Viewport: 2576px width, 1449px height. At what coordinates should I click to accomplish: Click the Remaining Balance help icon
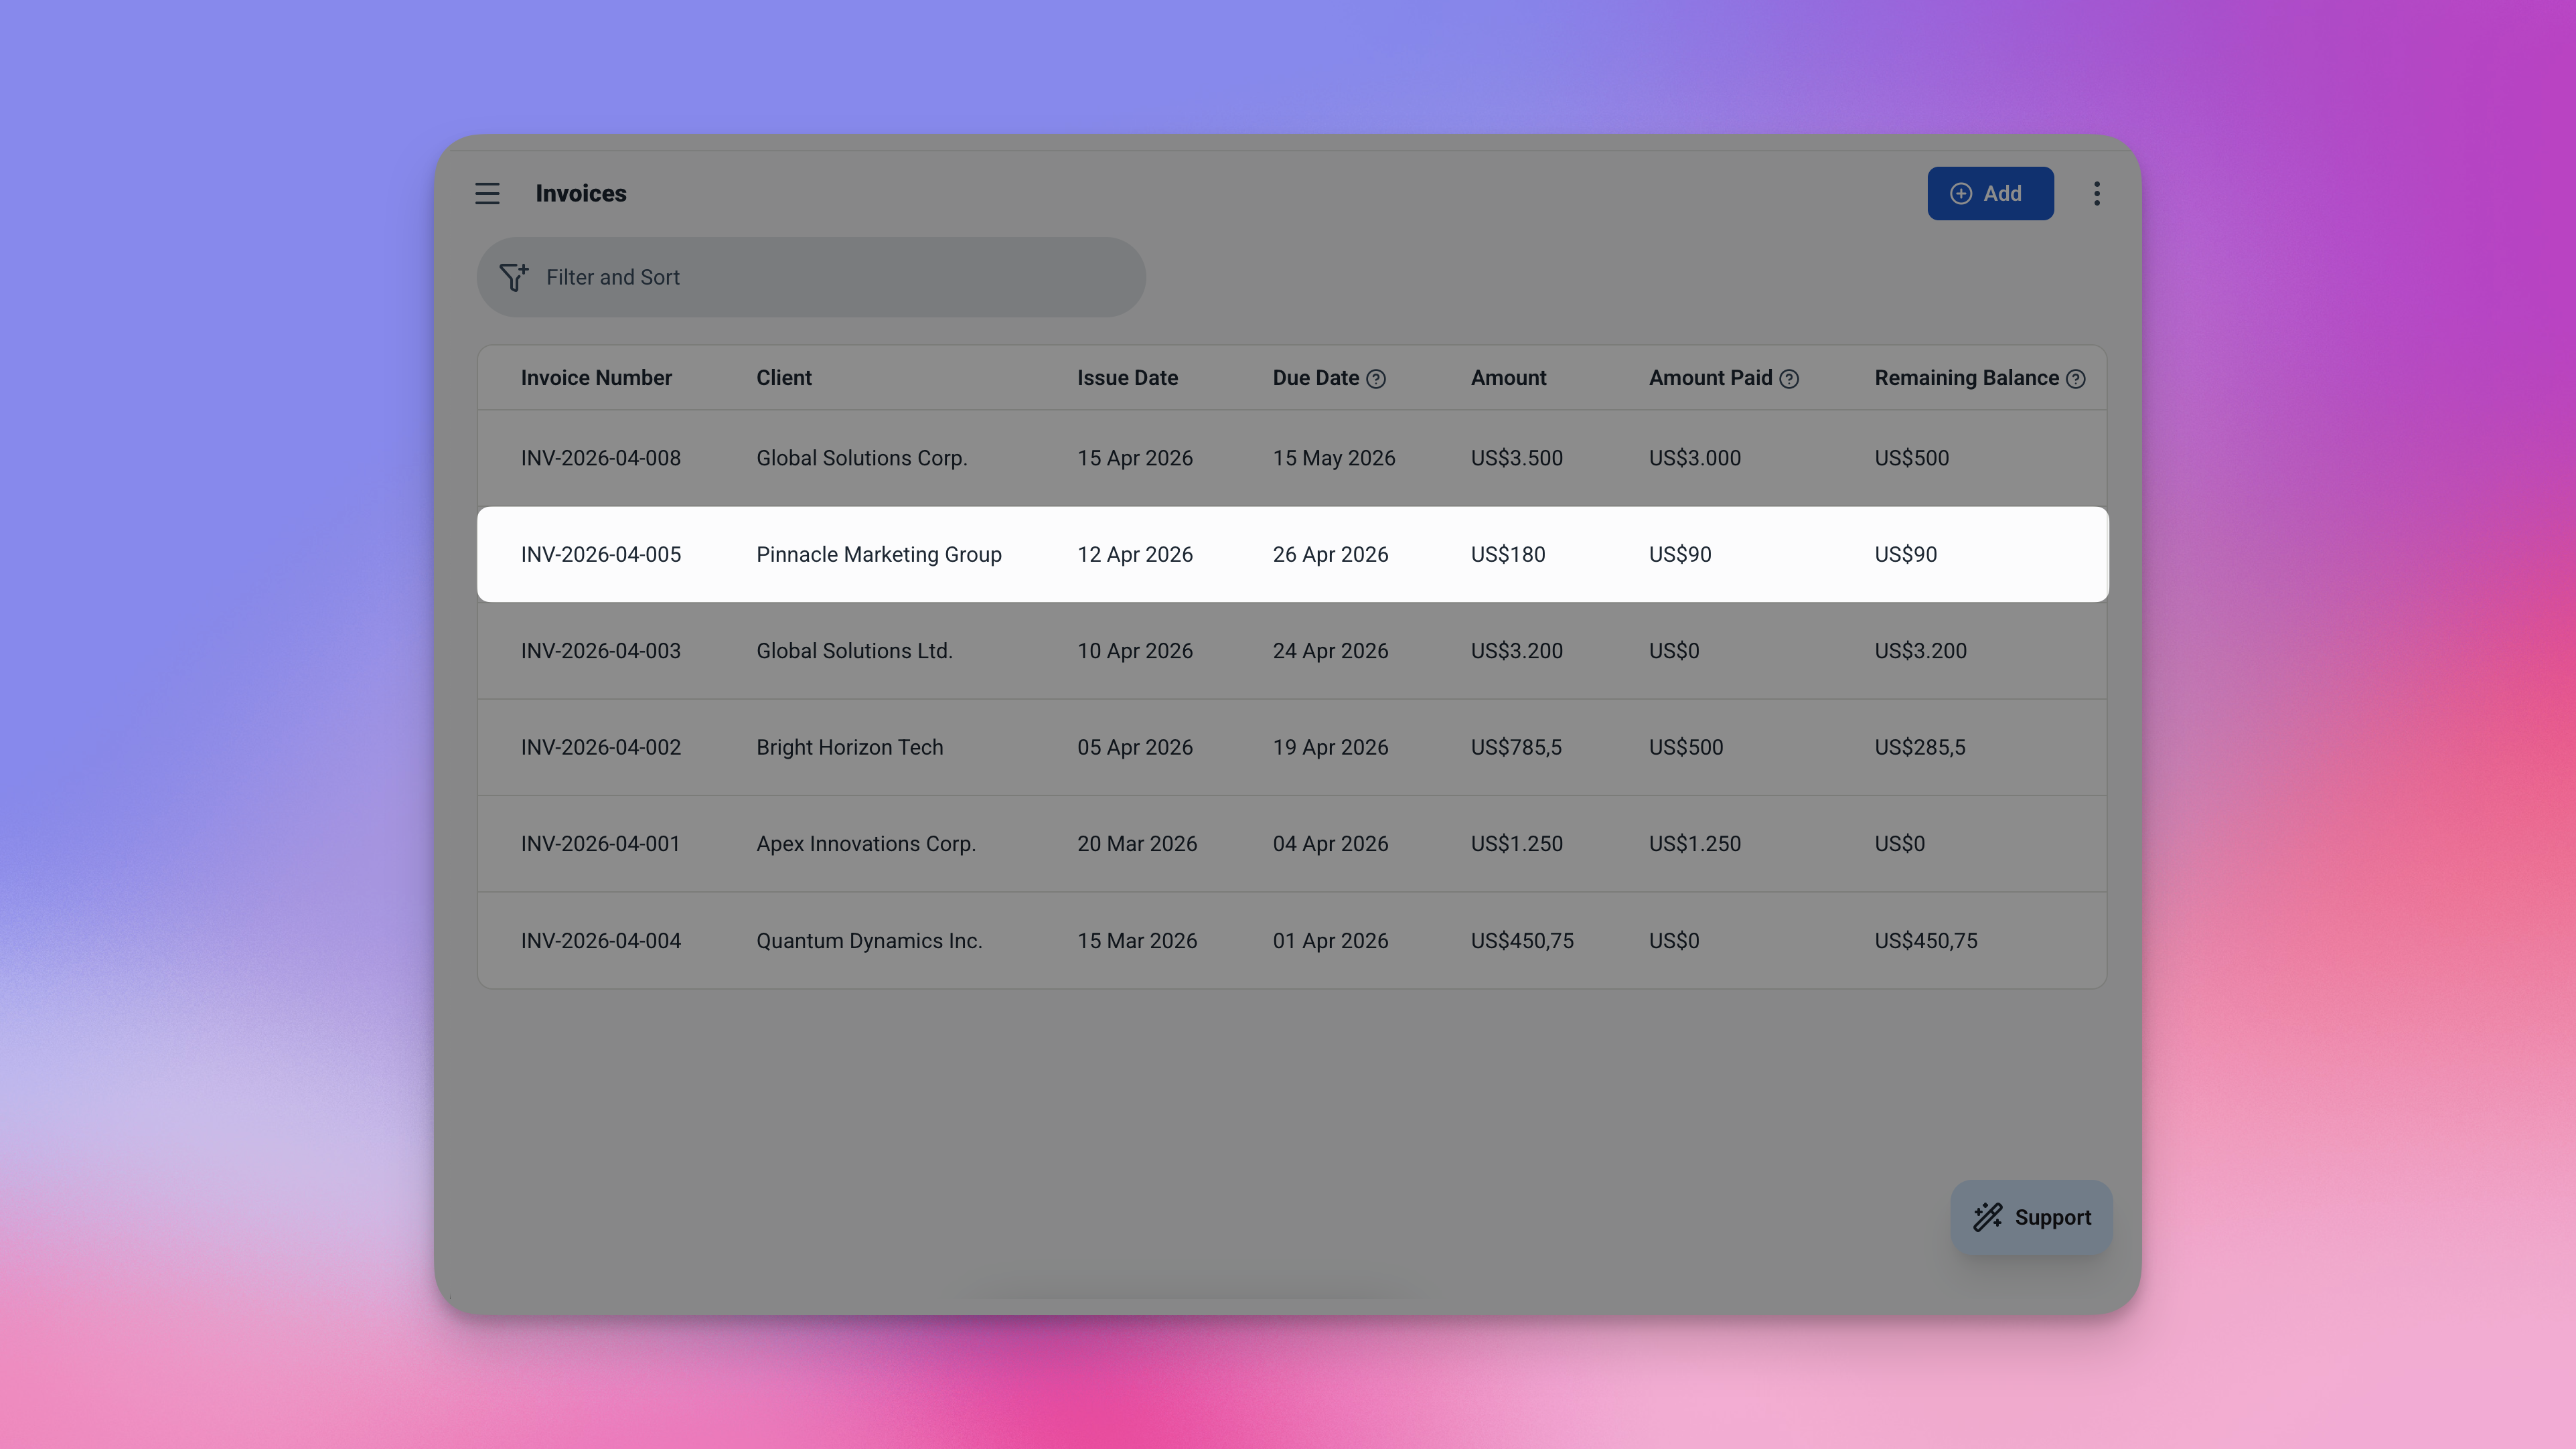(x=2075, y=379)
